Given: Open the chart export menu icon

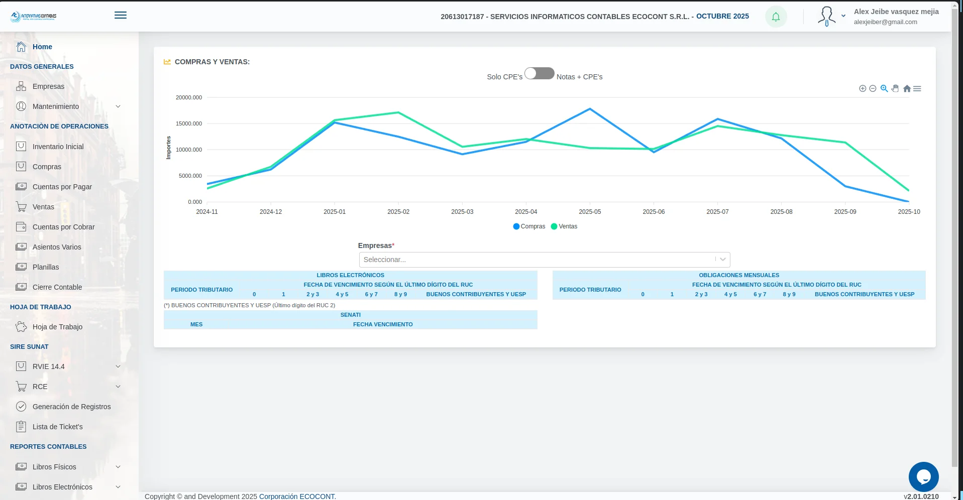Looking at the screenshot, I should [918, 88].
